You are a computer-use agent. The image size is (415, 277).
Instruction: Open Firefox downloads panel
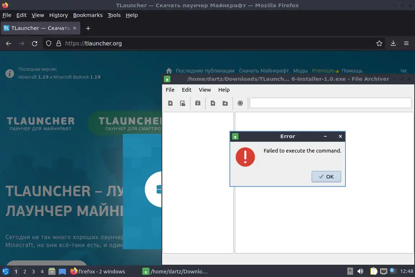coord(393,44)
